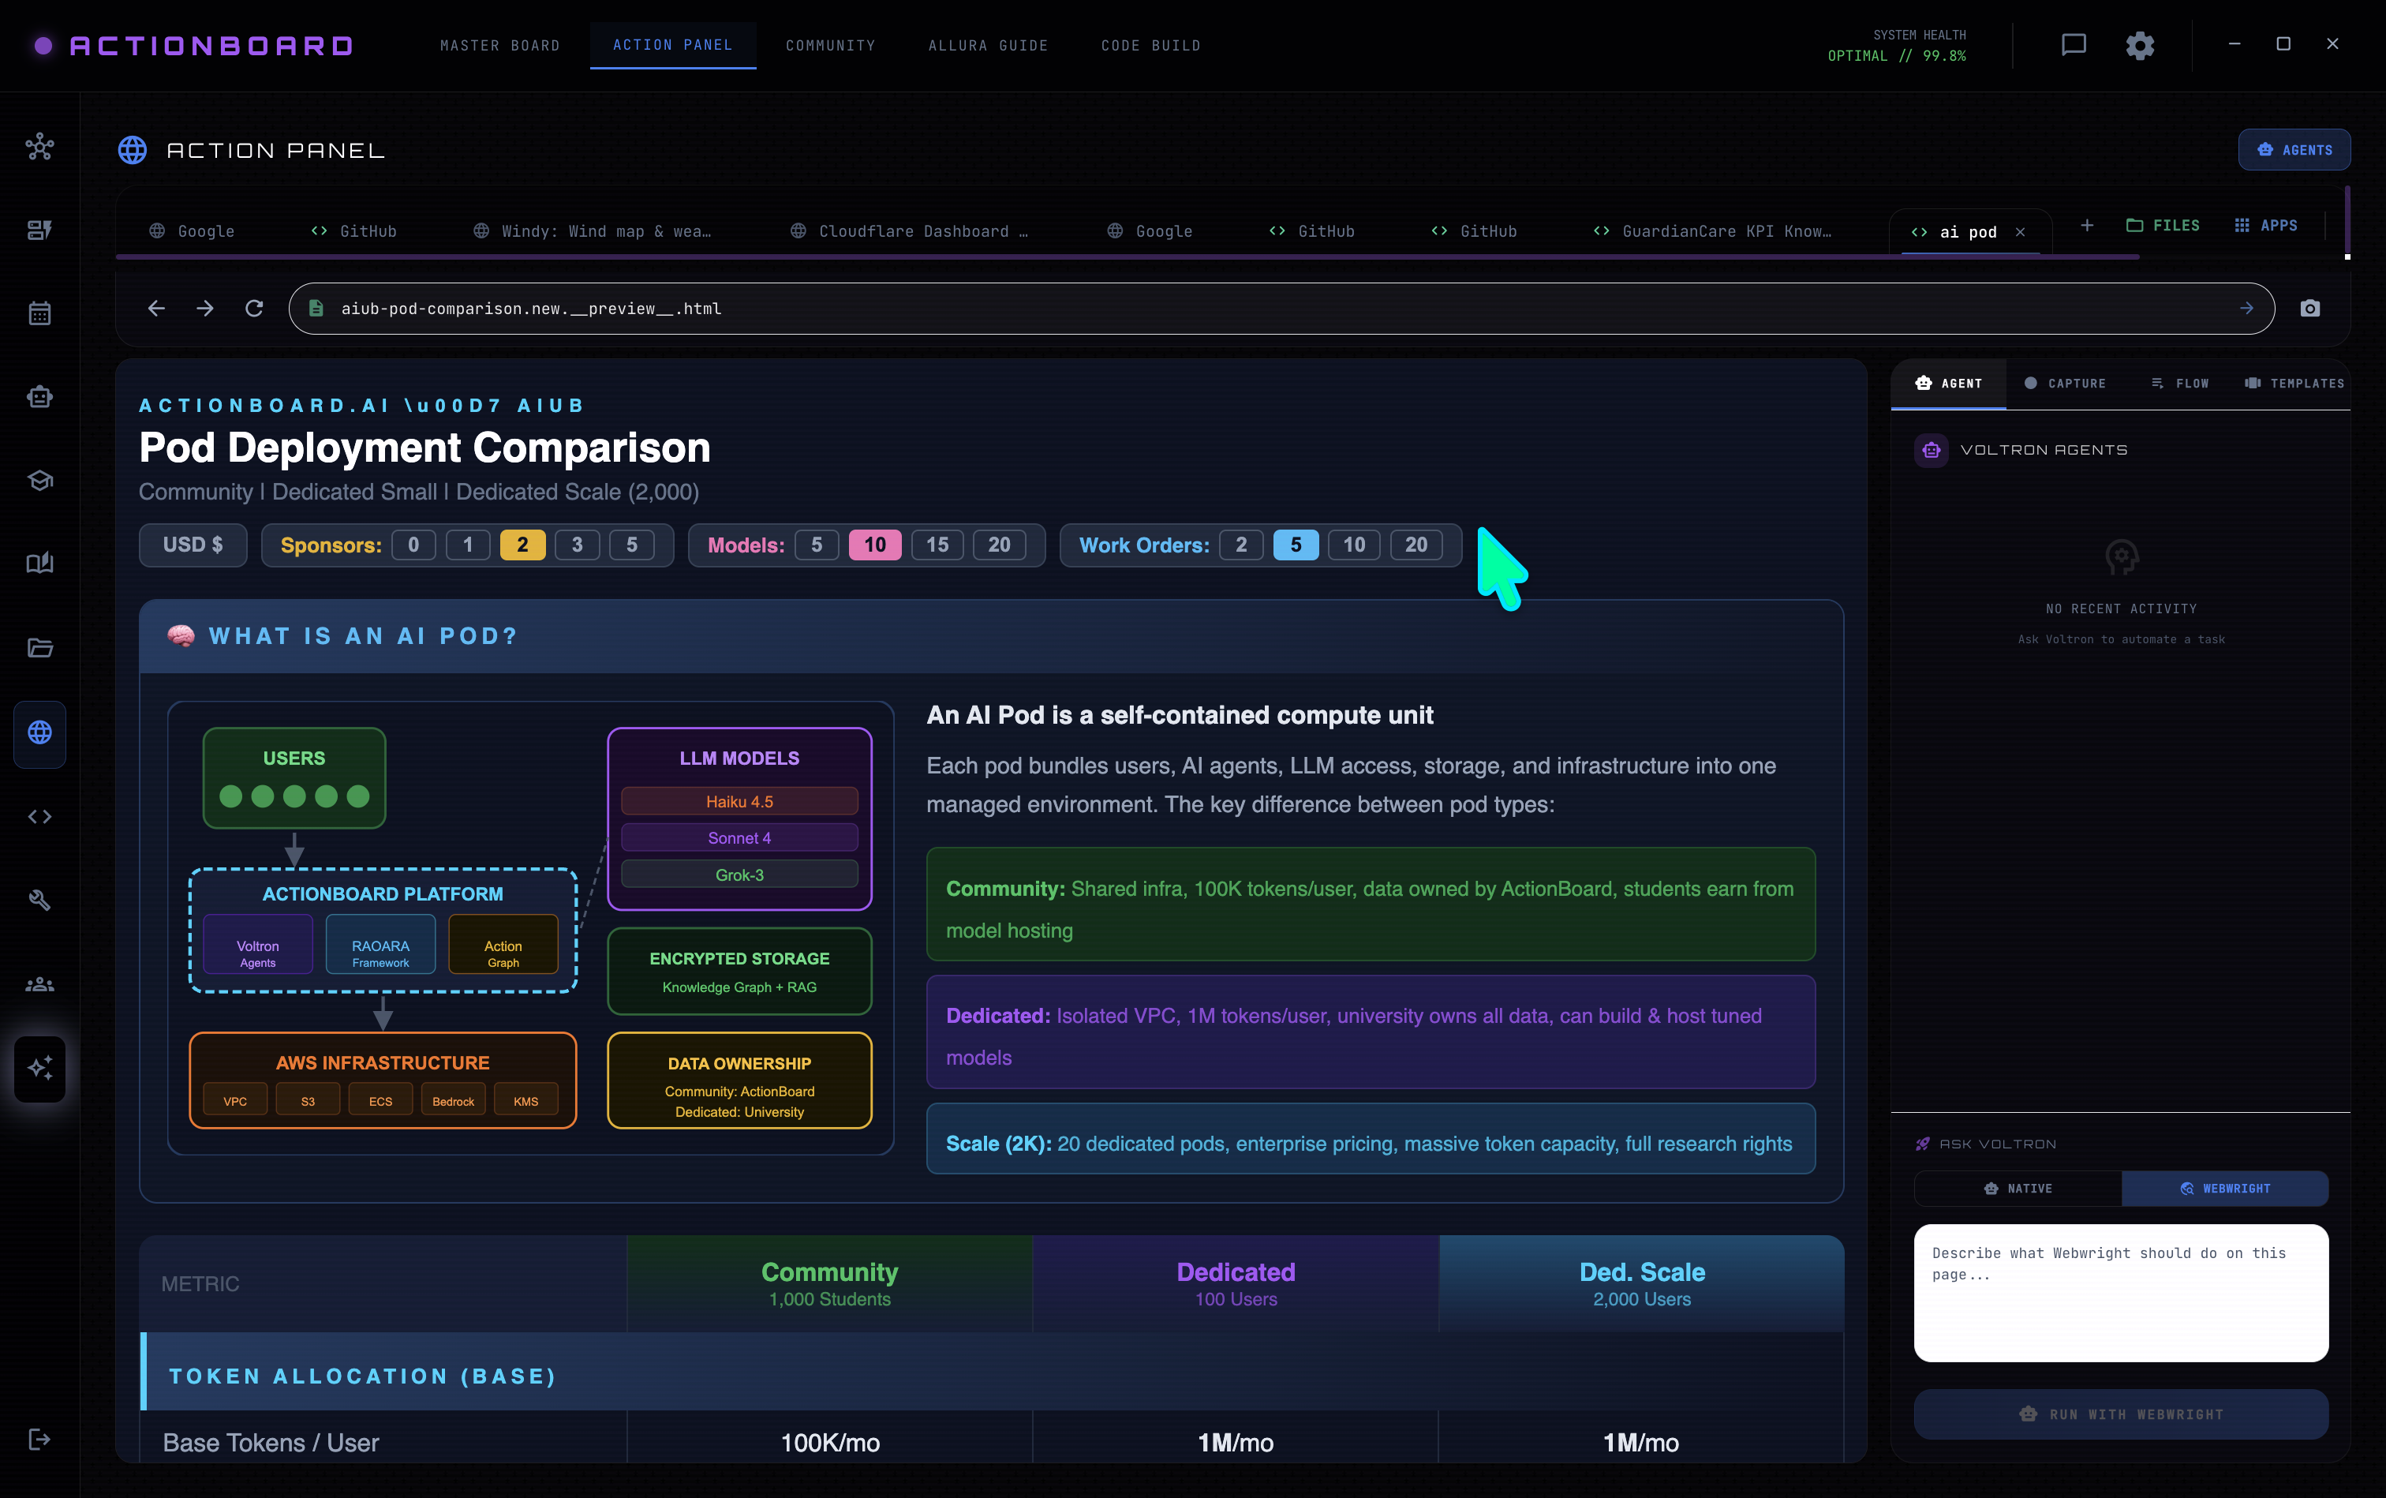Set Models to 15
The image size is (2386, 1498).
click(x=937, y=545)
